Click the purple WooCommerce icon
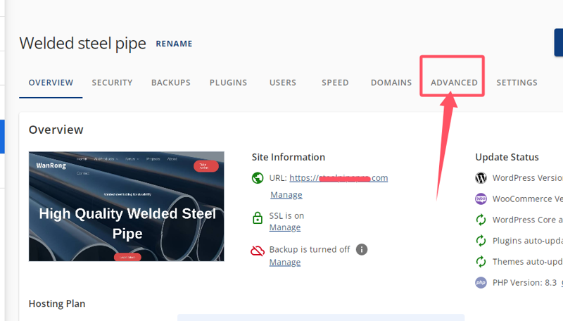The width and height of the screenshot is (563, 321). 481,199
